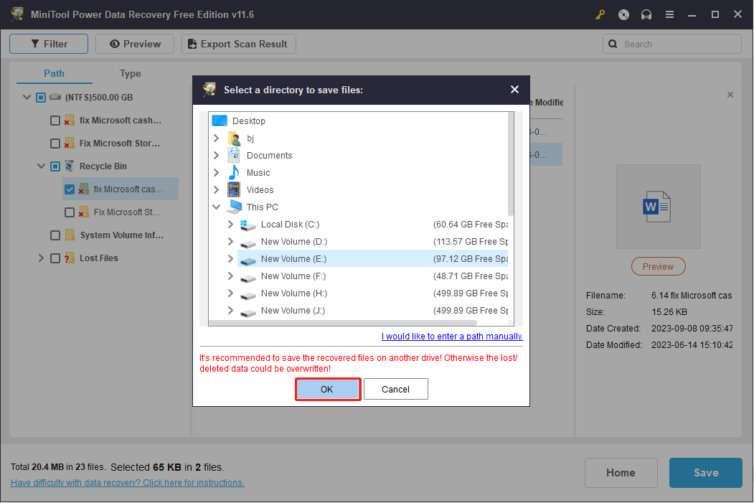Expand the Lost Files node
This screenshot has width=754, height=503.
[41, 258]
